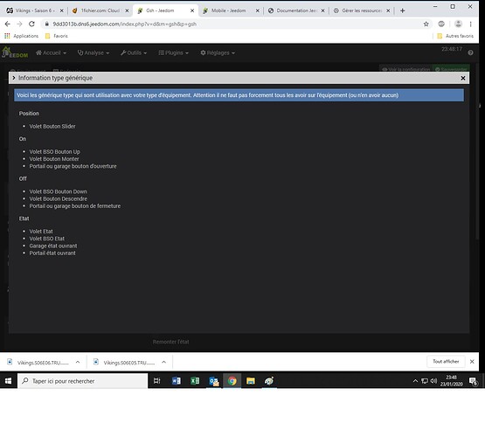Image resolution: width=485 pixels, height=437 pixels.
Task: Switch to the Mobile - Jeedom tab
Action: click(x=230, y=10)
